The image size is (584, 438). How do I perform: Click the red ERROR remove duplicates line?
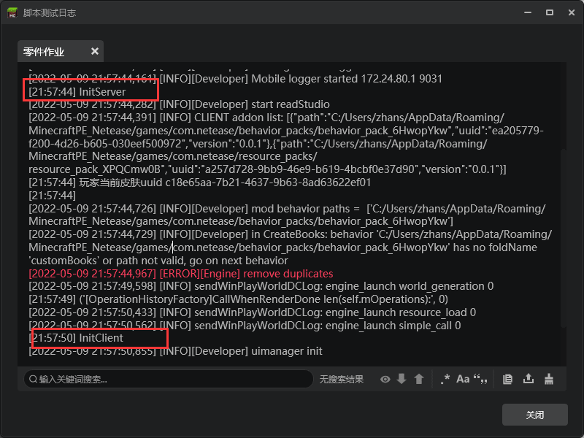pyautogui.click(x=180, y=273)
